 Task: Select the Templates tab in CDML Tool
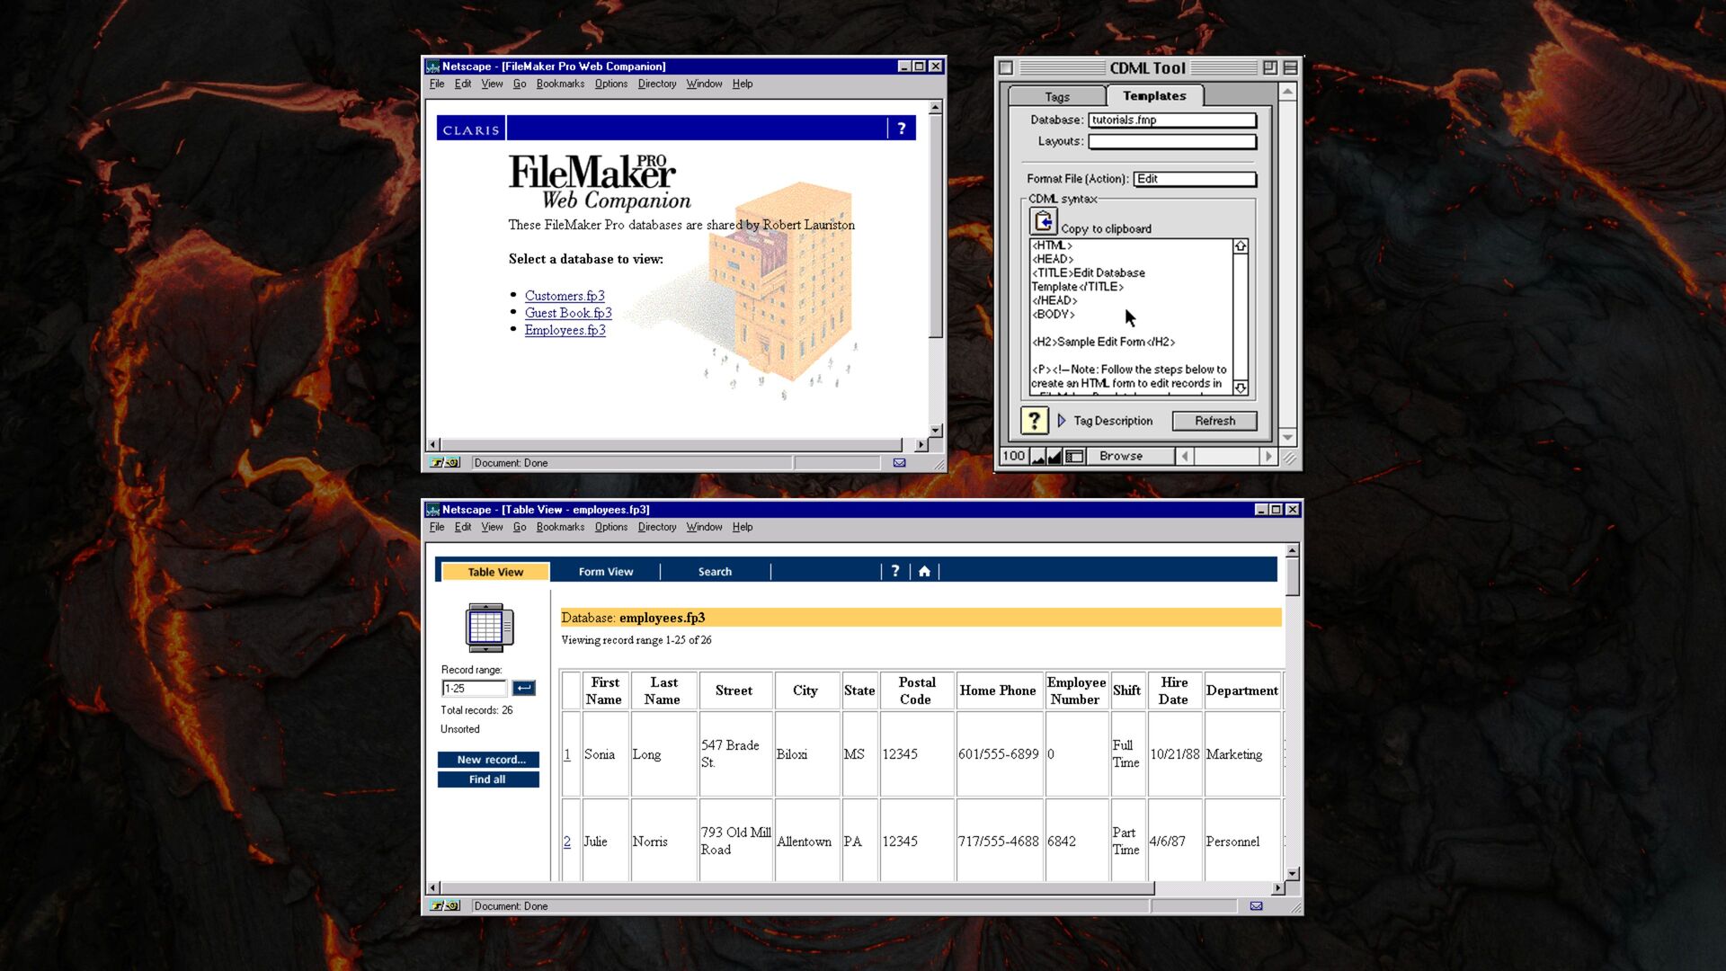pos(1154,96)
